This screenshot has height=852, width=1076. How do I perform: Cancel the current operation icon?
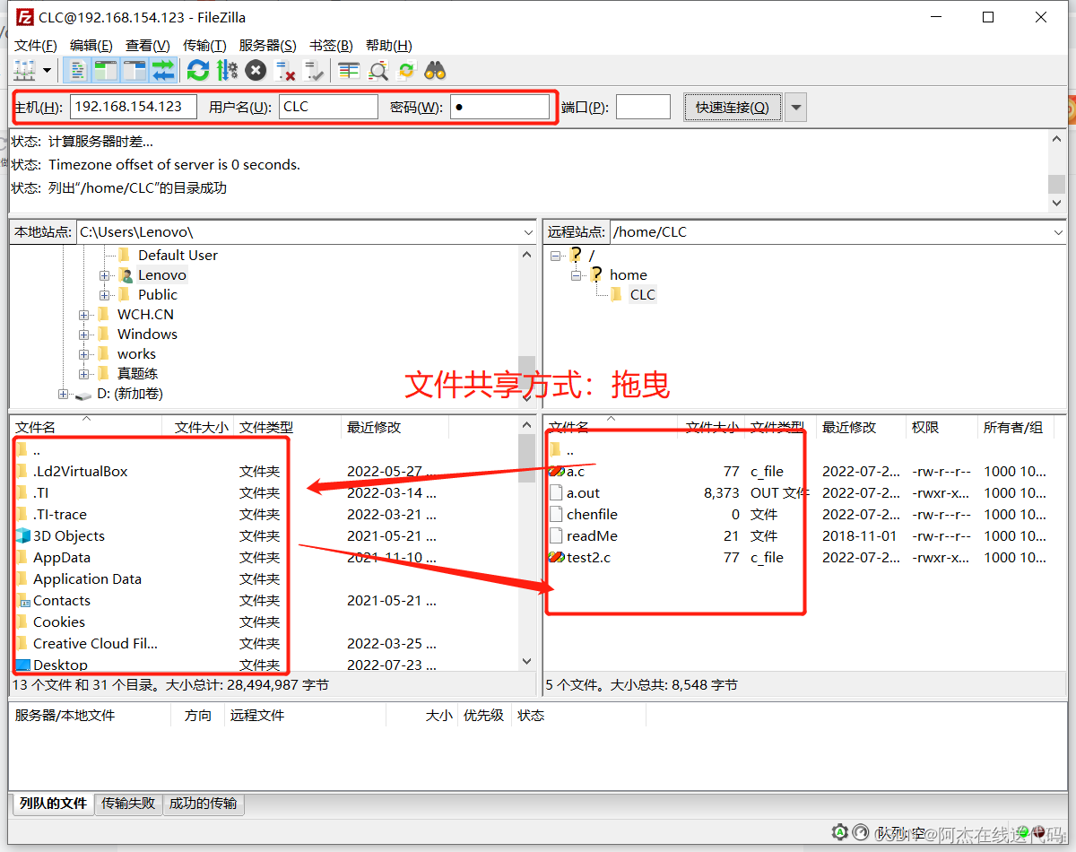coord(256,70)
